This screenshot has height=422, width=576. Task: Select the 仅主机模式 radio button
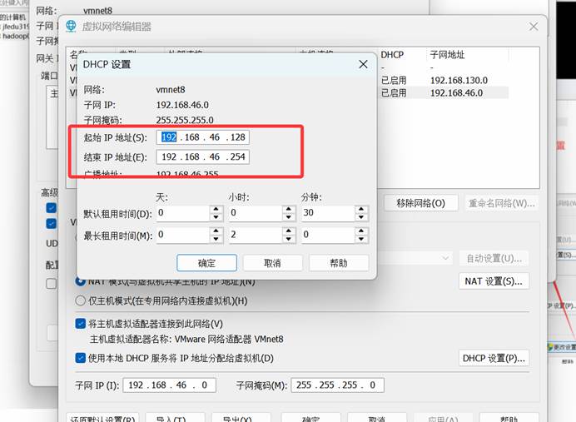81,300
